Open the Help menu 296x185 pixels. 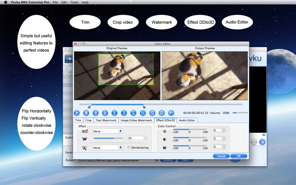point(85,2)
